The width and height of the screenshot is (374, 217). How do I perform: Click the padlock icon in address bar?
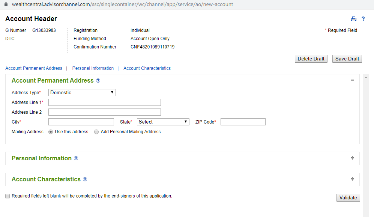[6, 4]
